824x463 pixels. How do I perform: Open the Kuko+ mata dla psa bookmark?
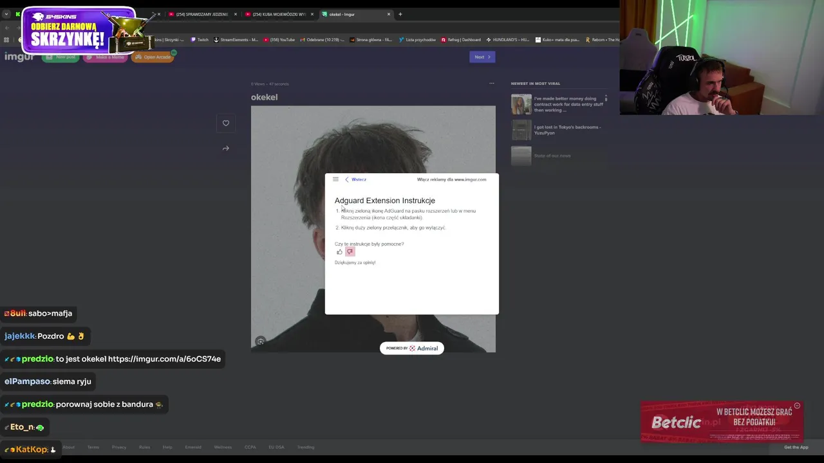pyautogui.click(x=557, y=40)
